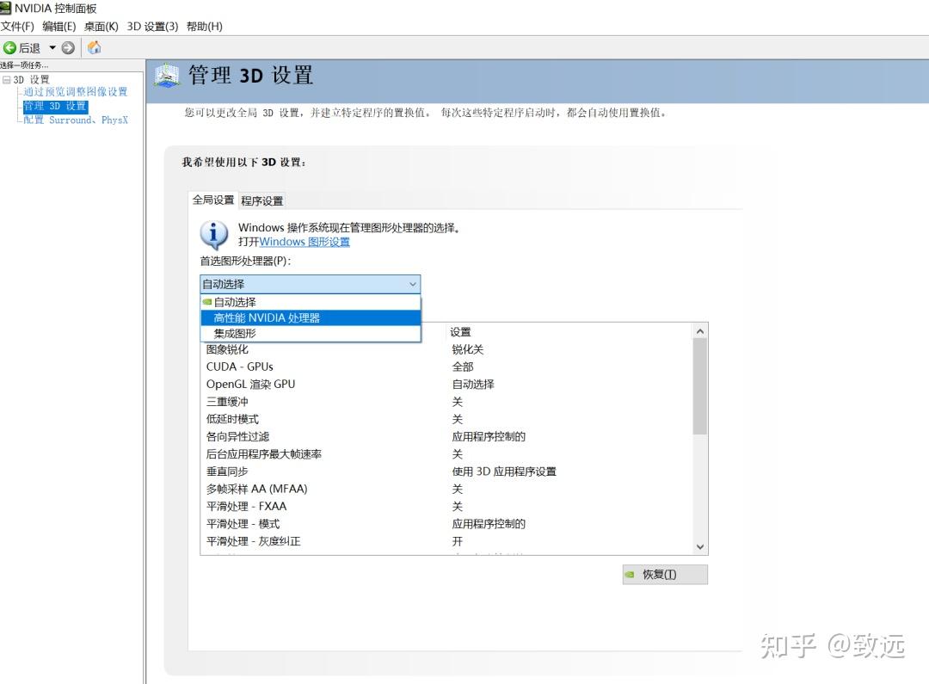929x684 pixels.
Task: Collapse the 3D 设置 tree node
Action: pyautogui.click(x=7, y=79)
